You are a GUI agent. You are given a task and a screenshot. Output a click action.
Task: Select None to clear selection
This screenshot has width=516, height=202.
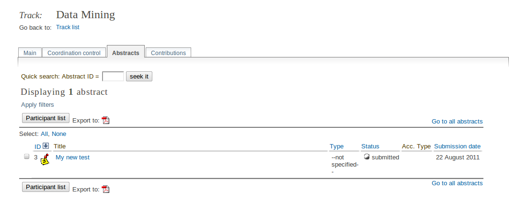tap(59, 134)
